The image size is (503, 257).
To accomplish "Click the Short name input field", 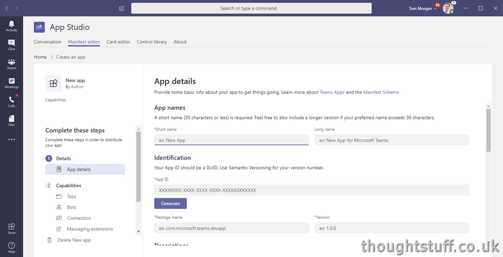I will tap(232, 140).
